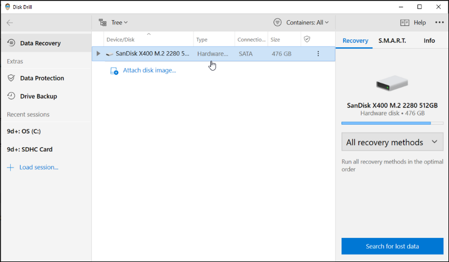Screen dimensions: 449x262
Task: Click the protection shield column header
Action: (x=307, y=39)
